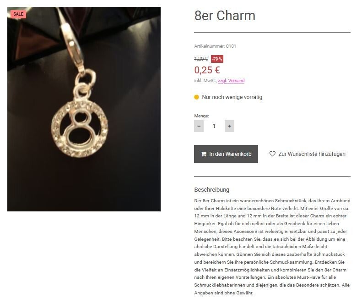Screen dimensions: 362x299
Task: Click Nur noch wenige vorrätig text
Action: pyautogui.click(x=232, y=97)
